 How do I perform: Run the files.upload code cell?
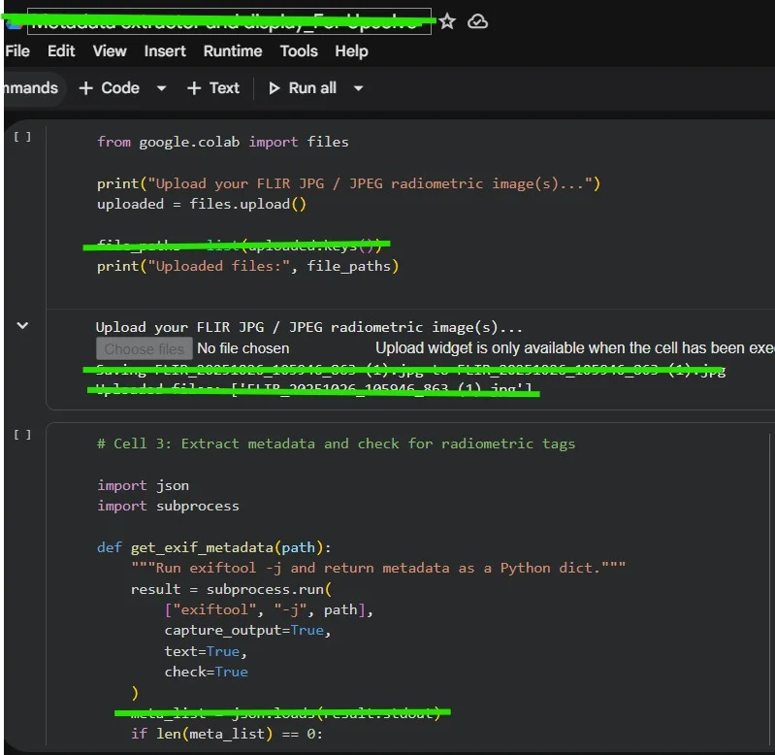(22, 137)
